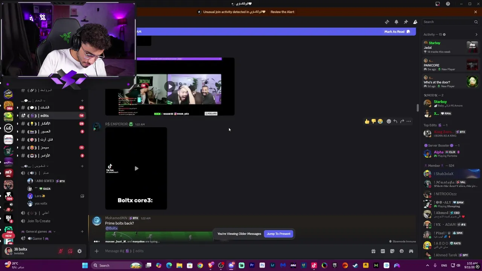React with thumbs down emoji
Screen dimensions: 482x271
(x=374, y=121)
